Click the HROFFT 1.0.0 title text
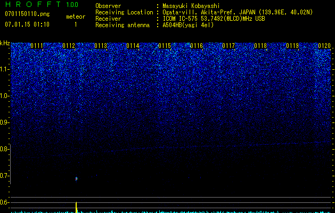Screen dimensions: 335x213 42,4
